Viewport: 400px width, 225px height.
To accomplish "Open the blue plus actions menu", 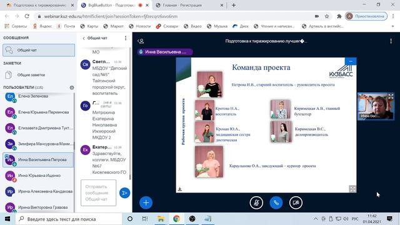I will click(x=146, y=202).
